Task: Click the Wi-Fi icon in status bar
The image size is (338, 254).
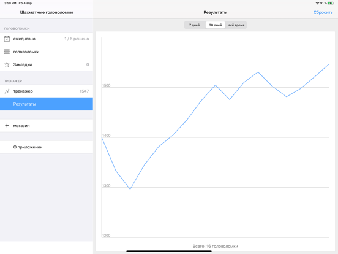Action: tap(317, 3)
